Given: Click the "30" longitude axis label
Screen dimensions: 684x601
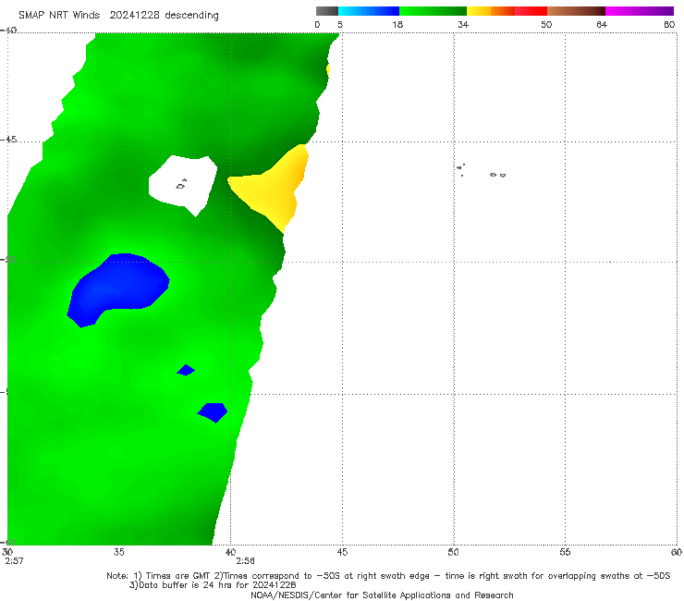Looking at the screenshot, I should point(7,552).
